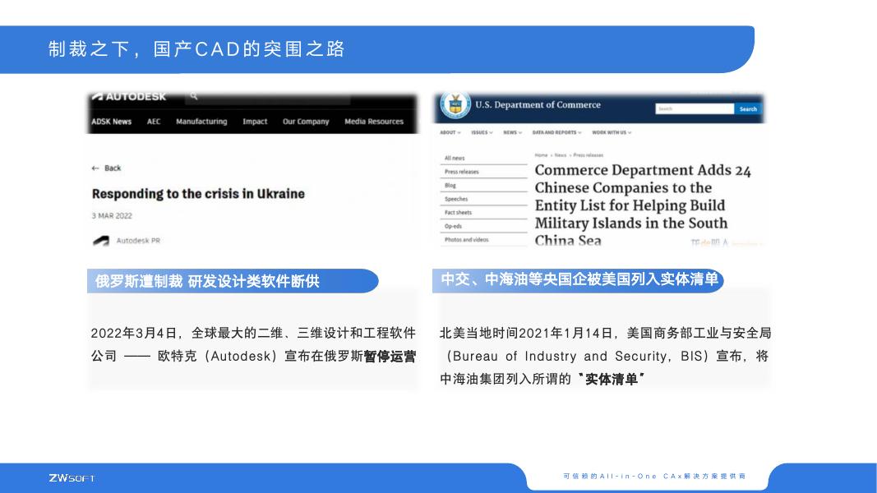Image resolution: width=877 pixels, height=493 pixels.
Task: Click the bold text 暂停运营
Action: tap(390, 356)
